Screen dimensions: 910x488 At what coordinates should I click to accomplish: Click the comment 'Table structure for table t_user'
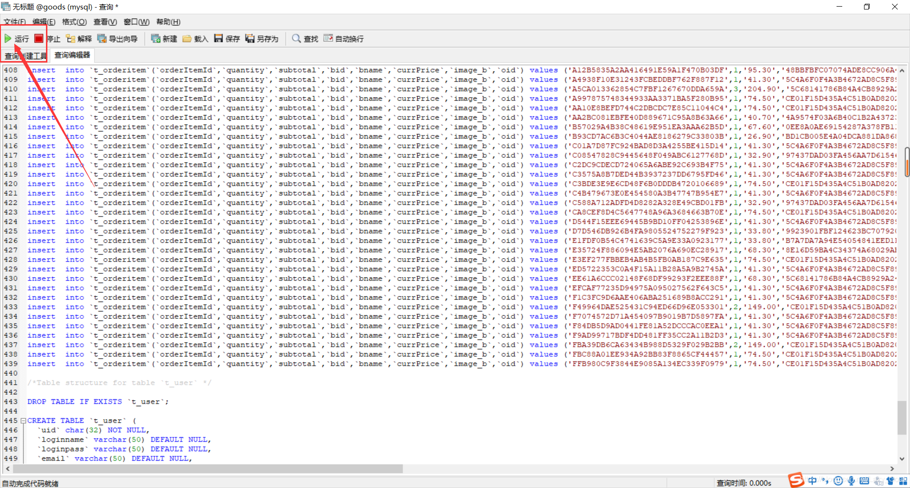pyautogui.click(x=119, y=383)
